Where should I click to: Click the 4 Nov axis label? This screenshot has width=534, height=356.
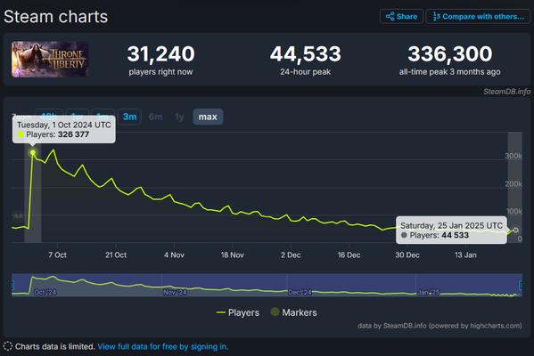click(x=174, y=255)
